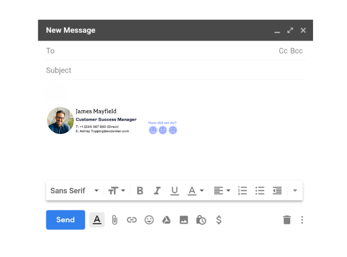Click the neutral face feedback icon
The image size is (347, 257).
click(163, 130)
